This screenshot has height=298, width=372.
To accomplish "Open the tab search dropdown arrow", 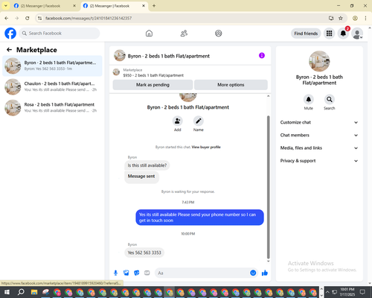I will (x=6, y=5).
